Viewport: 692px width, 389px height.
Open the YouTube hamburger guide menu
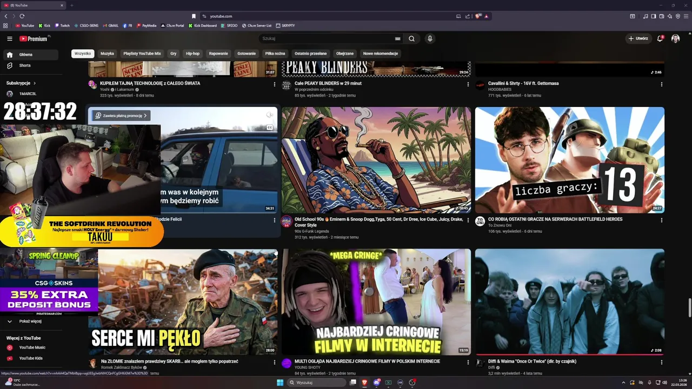(x=9, y=38)
